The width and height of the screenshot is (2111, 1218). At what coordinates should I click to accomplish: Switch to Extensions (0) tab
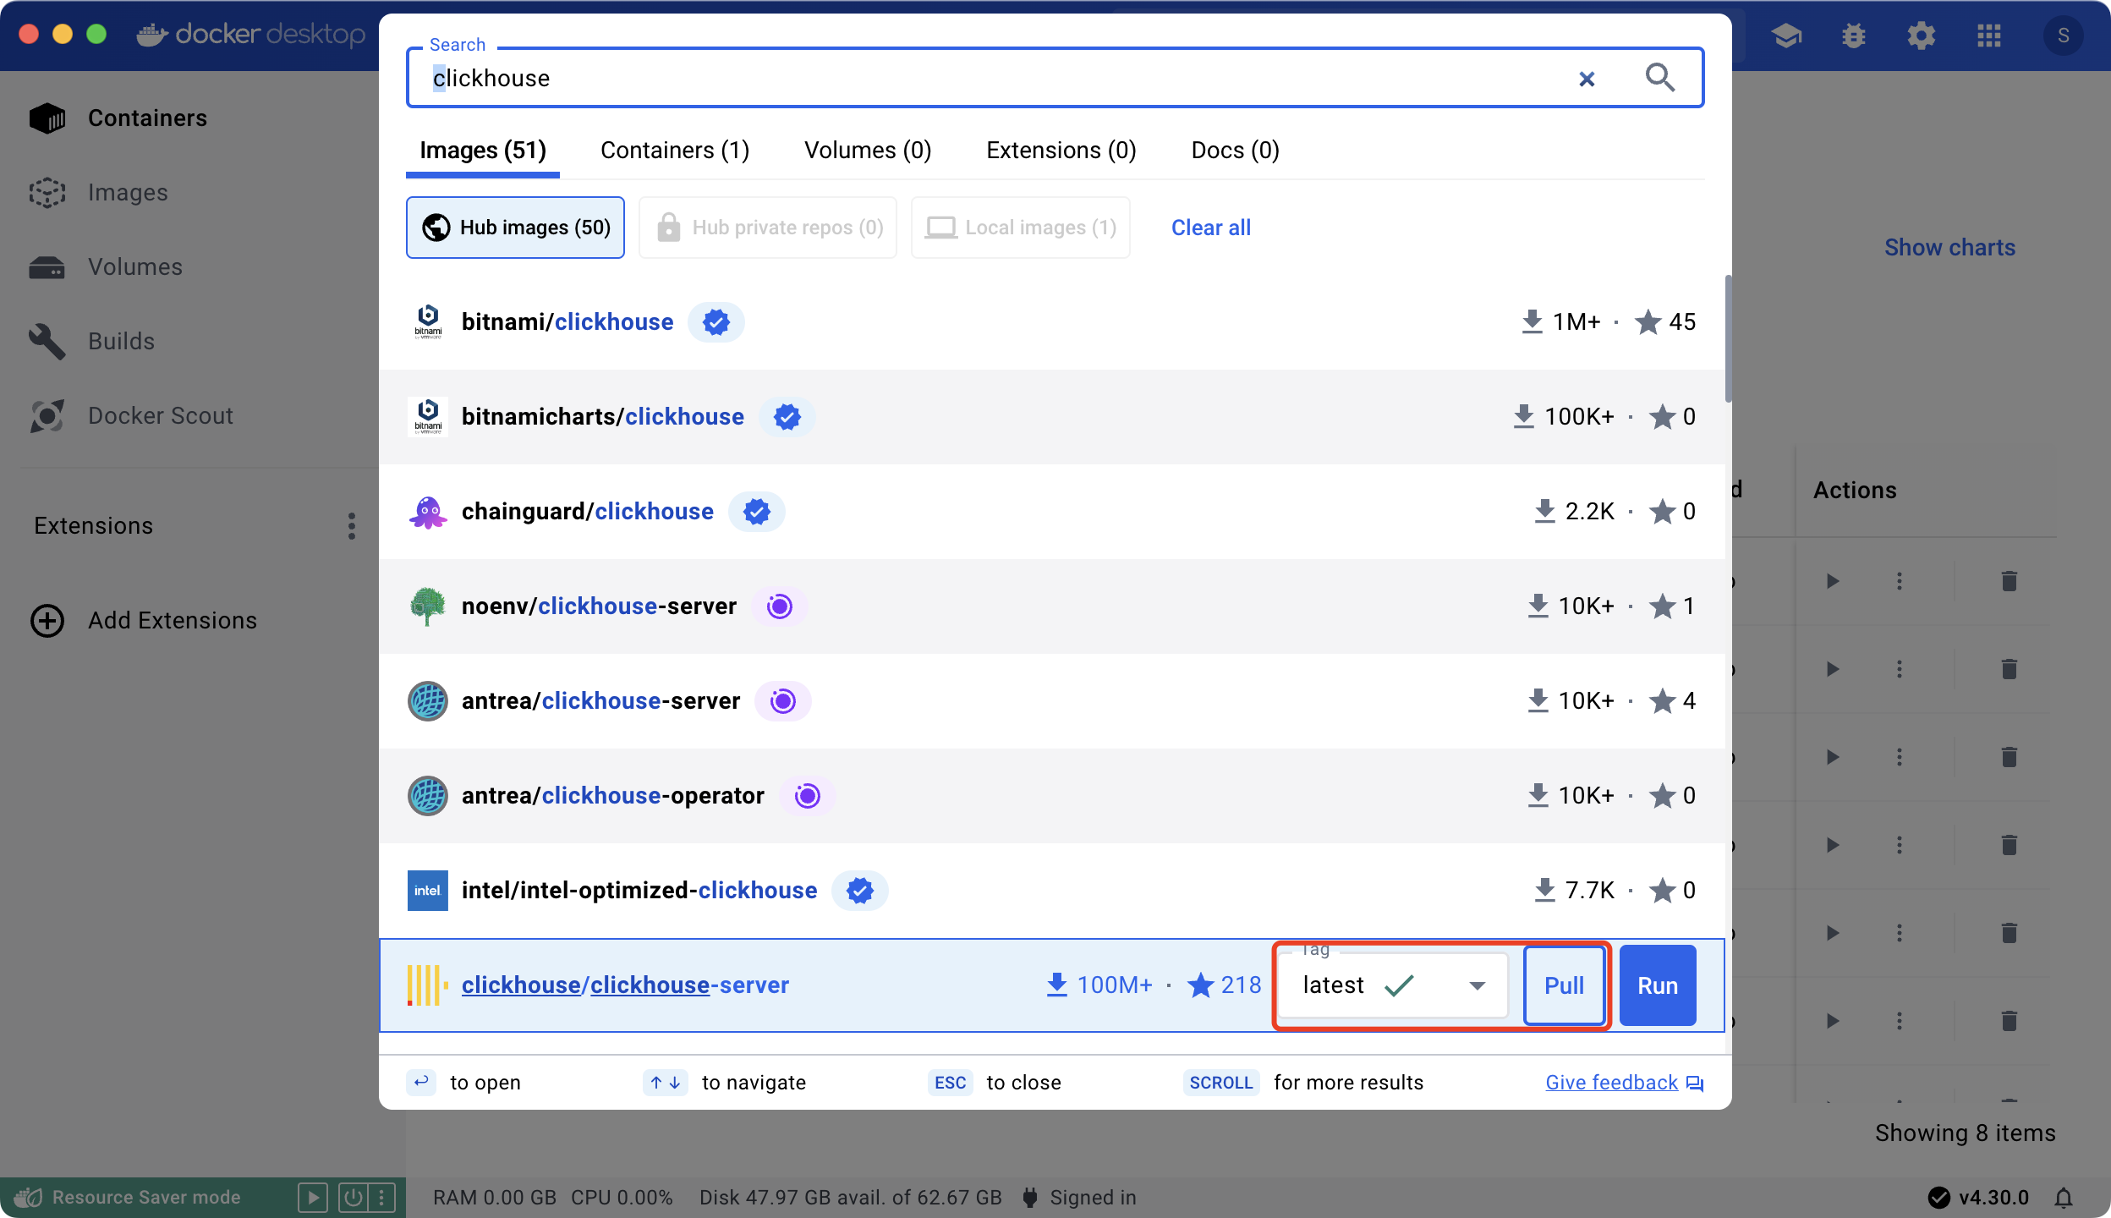(x=1061, y=151)
